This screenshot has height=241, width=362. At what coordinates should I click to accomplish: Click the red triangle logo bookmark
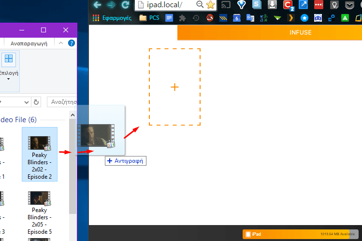[210, 18]
